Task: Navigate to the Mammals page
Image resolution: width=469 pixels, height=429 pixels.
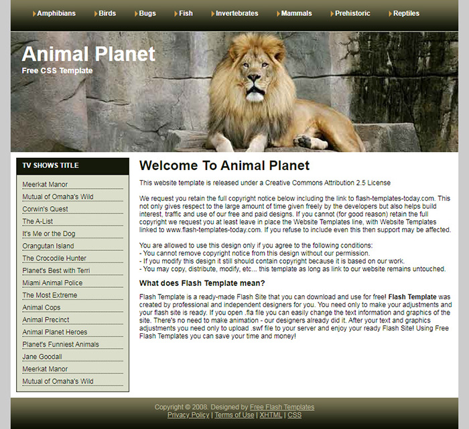Action: pyautogui.click(x=296, y=13)
